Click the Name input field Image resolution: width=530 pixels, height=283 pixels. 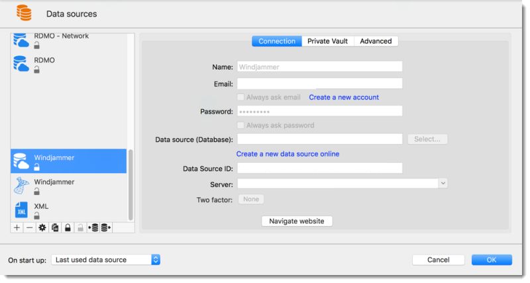pyautogui.click(x=320, y=66)
